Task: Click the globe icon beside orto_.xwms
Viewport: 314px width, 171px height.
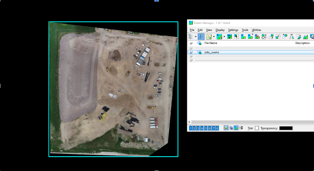Action: pos(199,52)
